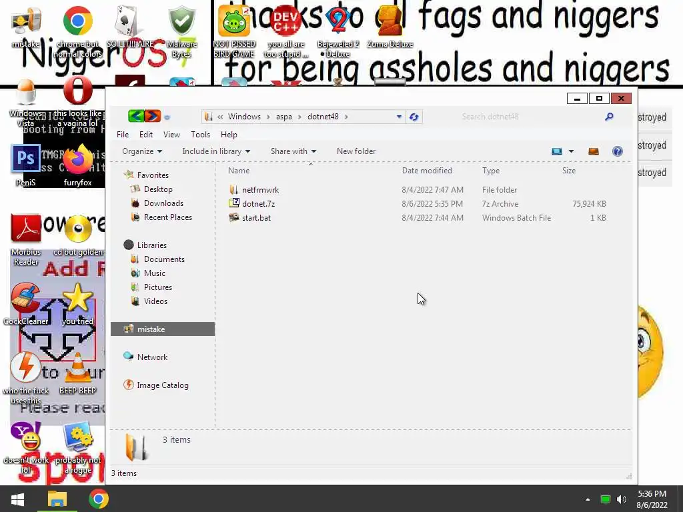Open the View menu
The width and height of the screenshot is (683, 512).
click(x=171, y=135)
